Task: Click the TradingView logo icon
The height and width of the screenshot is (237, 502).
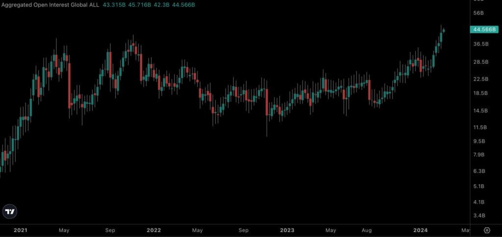Action: point(10,212)
